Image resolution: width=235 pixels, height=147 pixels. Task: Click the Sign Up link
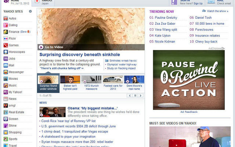pos(198,3)
